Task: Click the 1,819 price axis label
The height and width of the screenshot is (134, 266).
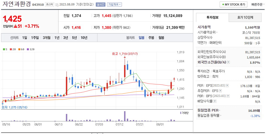Action: coord(181,52)
